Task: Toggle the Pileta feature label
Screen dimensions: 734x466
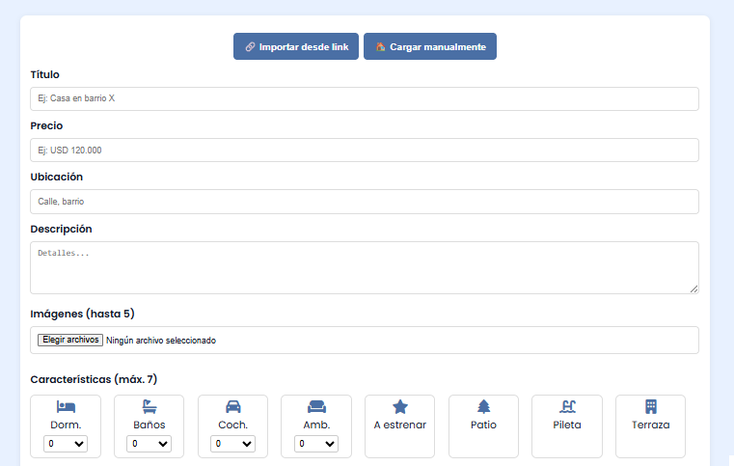Action: point(567,425)
